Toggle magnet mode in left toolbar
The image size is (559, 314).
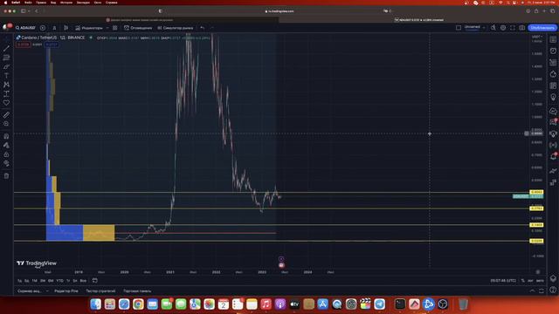(6, 136)
